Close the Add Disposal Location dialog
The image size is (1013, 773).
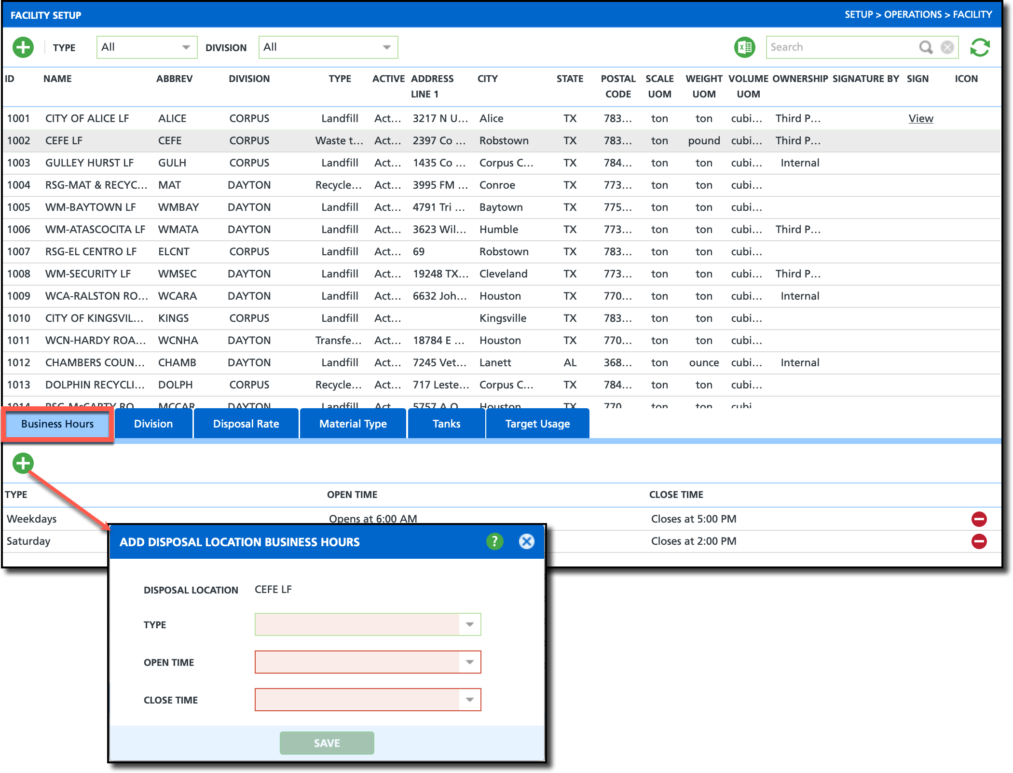point(526,541)
